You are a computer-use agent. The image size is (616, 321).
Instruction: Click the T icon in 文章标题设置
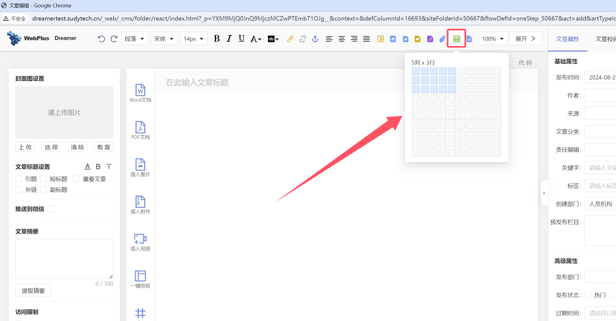pos(109,167)
